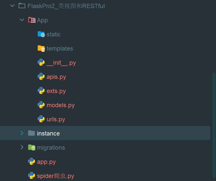Click Python icon beside apis.py
Image resolution: width=216 pixels, height=181 pixels.
coord(41,77)
